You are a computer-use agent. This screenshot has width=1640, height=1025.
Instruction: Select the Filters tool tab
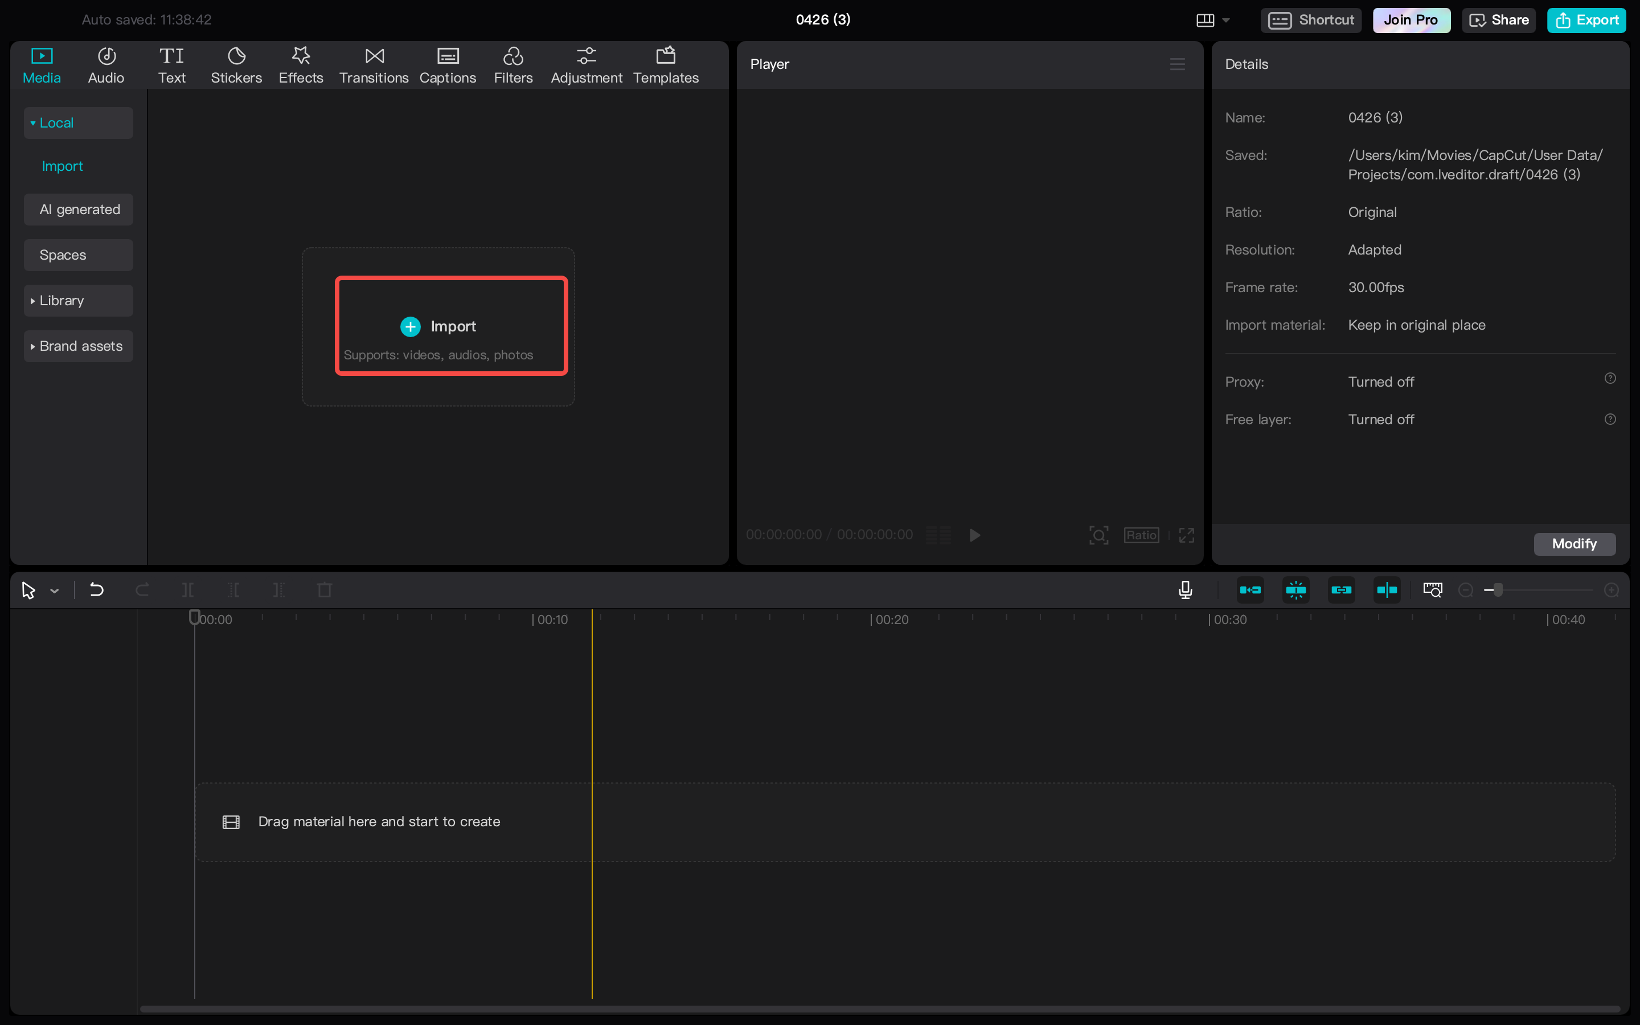(512, 65)
